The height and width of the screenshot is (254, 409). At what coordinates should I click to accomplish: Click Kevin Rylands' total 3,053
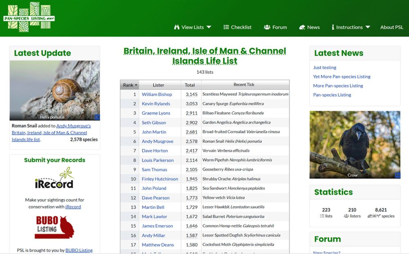point(191,104)
